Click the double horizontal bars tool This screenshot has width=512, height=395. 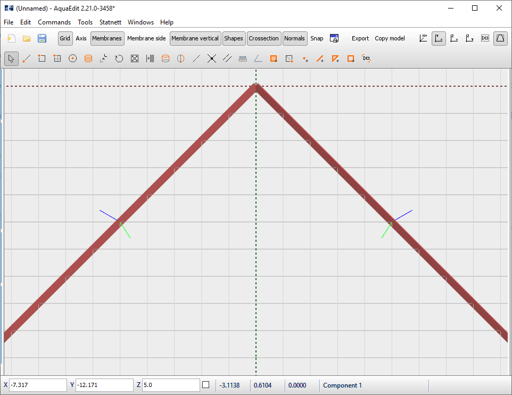tap(243, 58)
